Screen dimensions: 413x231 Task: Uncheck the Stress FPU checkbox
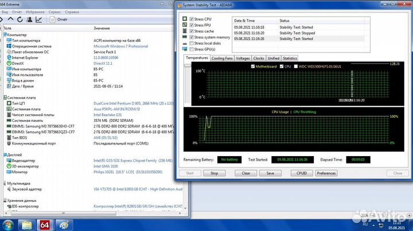192,25
